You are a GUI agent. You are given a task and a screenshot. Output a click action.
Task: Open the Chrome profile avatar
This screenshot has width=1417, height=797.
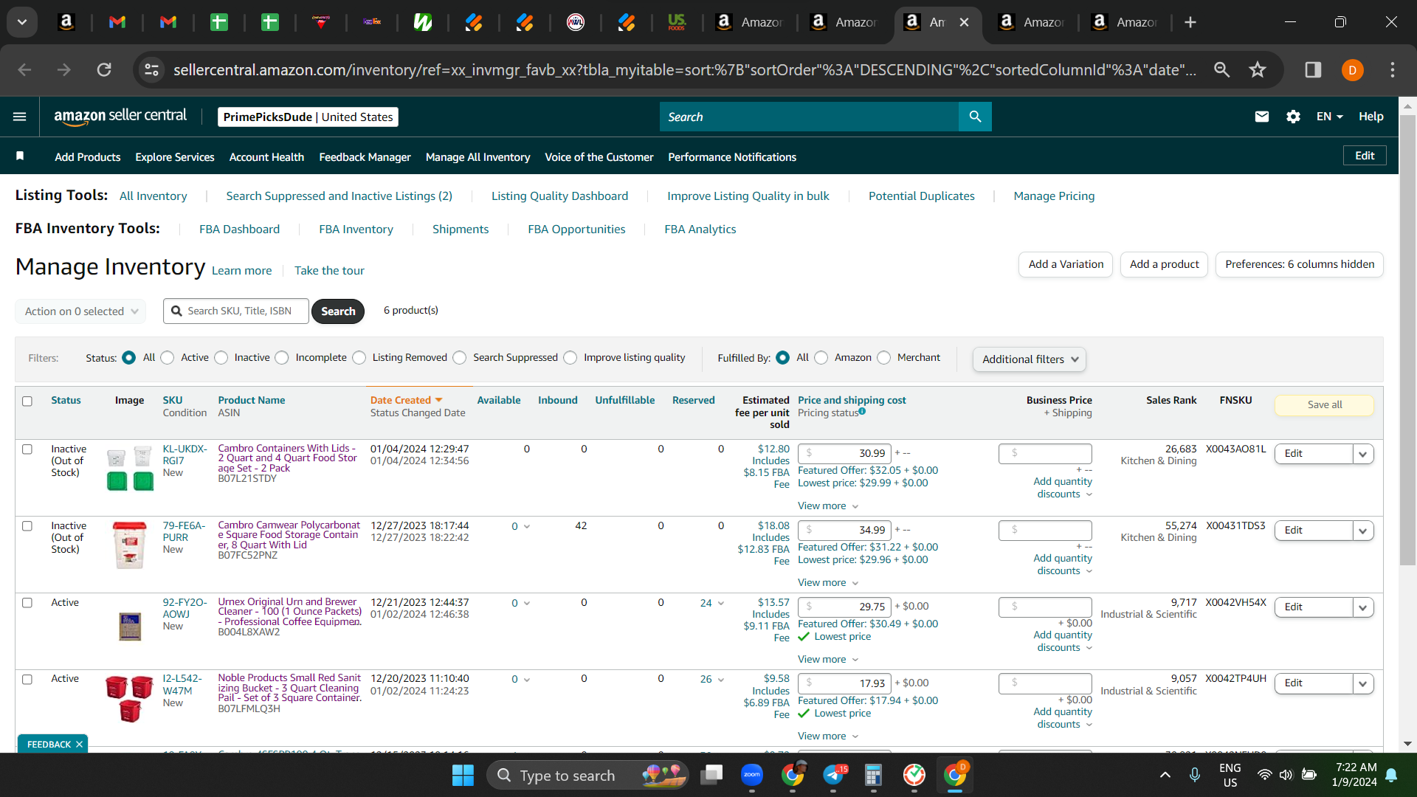(1352, 70)
